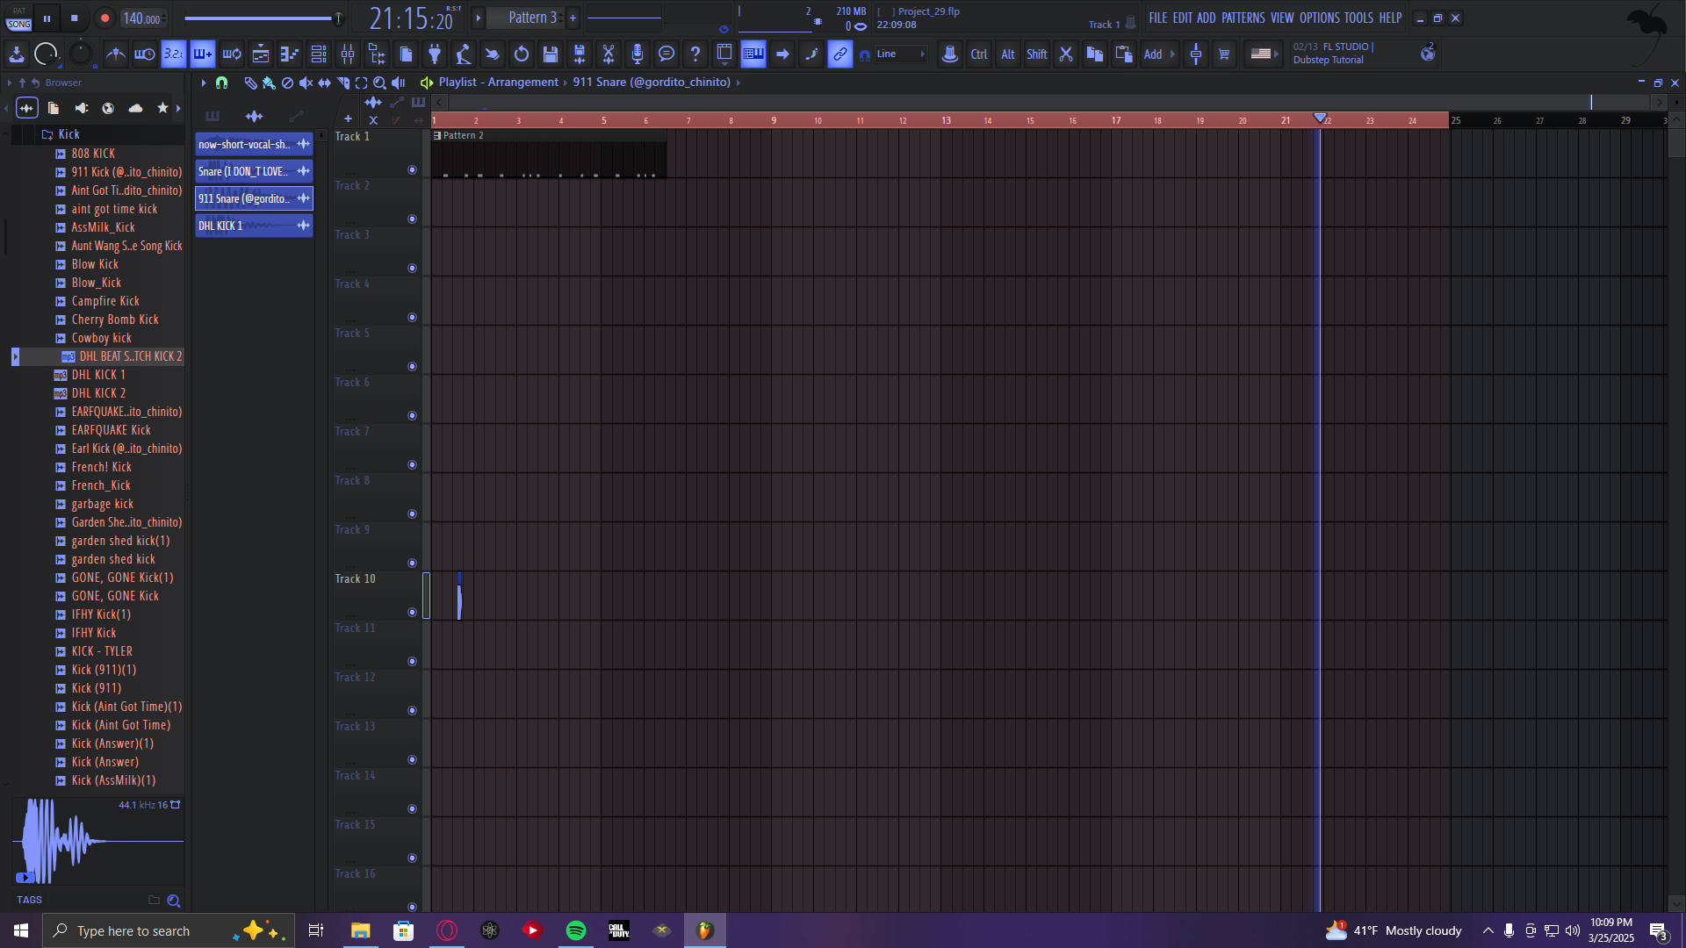Collapse the Kick folder in browser
Screen dimensions: 1686x948
click(68, 134)
